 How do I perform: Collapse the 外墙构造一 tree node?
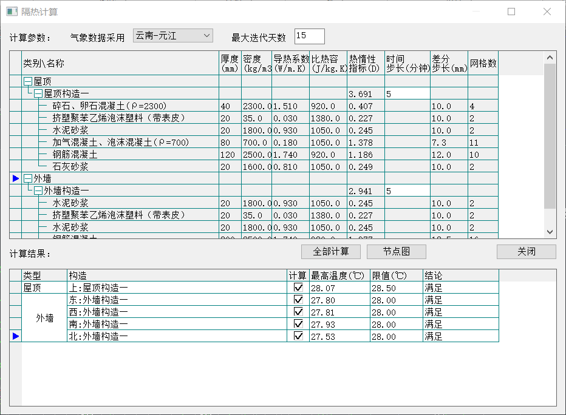(38, 191)
